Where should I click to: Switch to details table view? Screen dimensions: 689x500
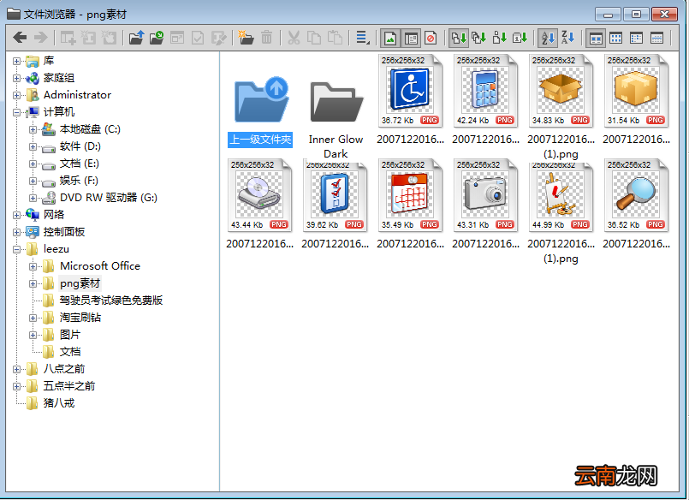click(x=657, y=39)
